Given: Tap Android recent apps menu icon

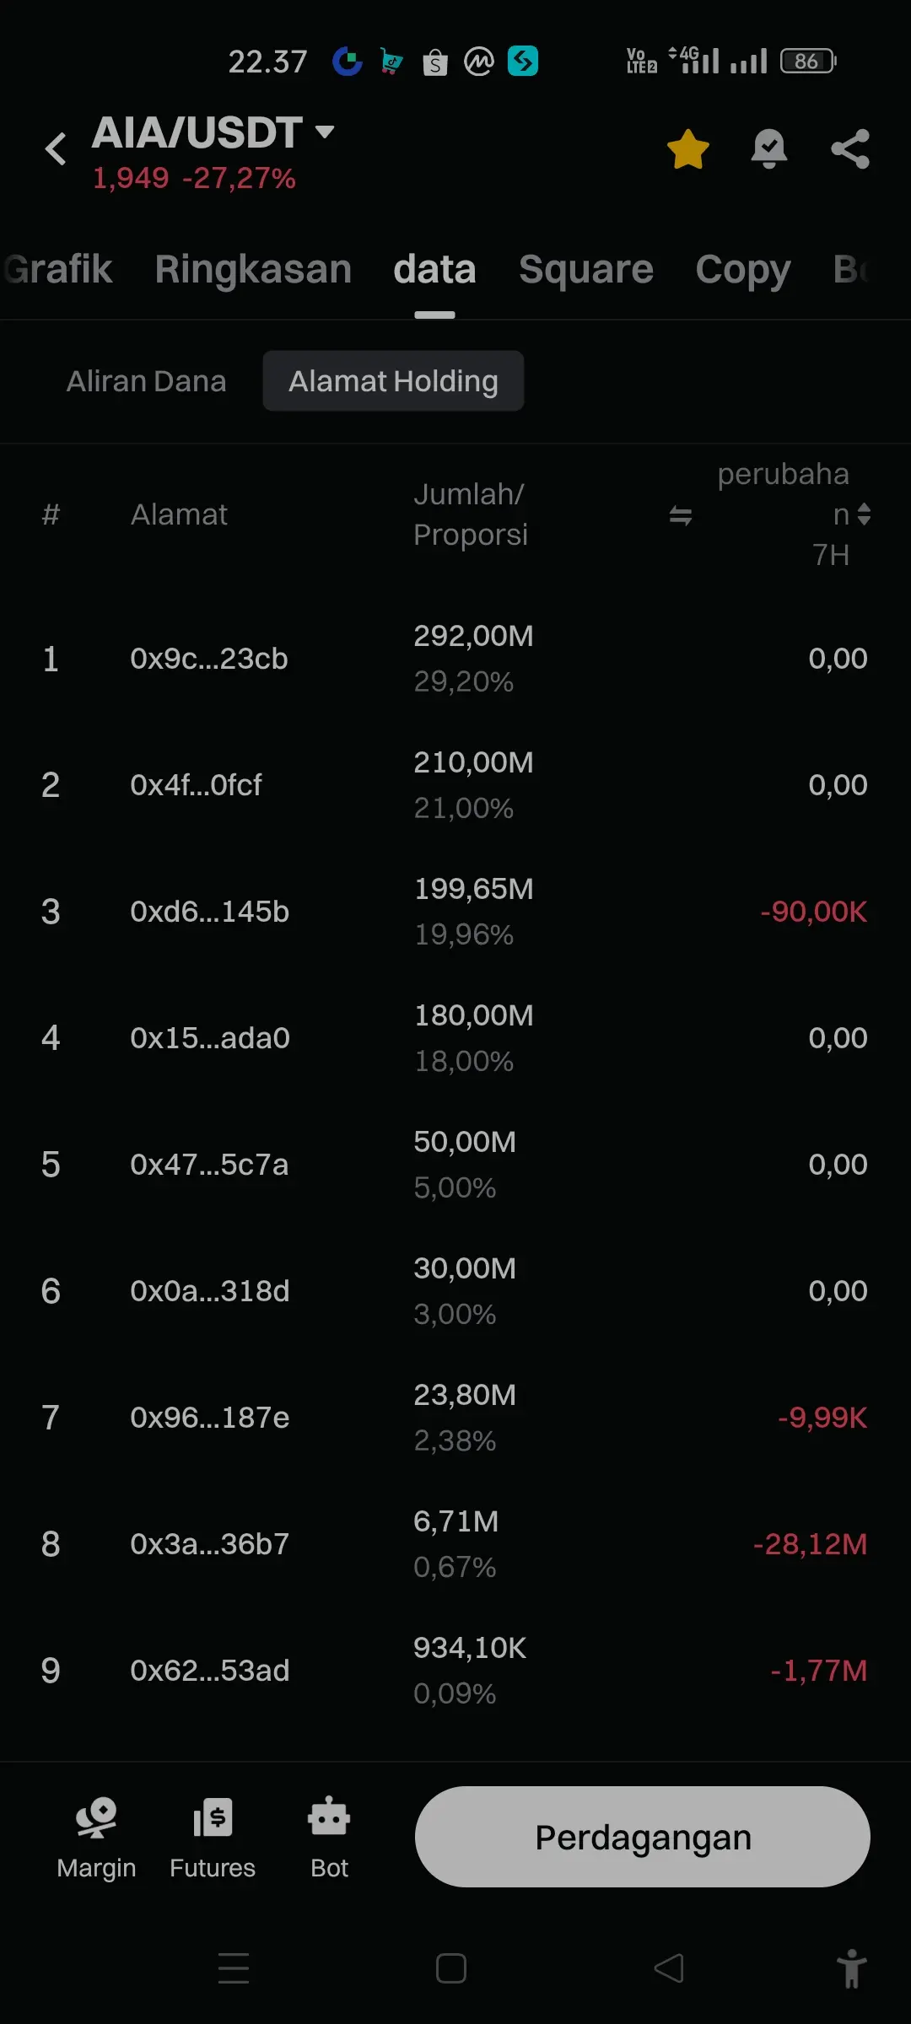Looking at the screenshot, I should [234, 1968].
